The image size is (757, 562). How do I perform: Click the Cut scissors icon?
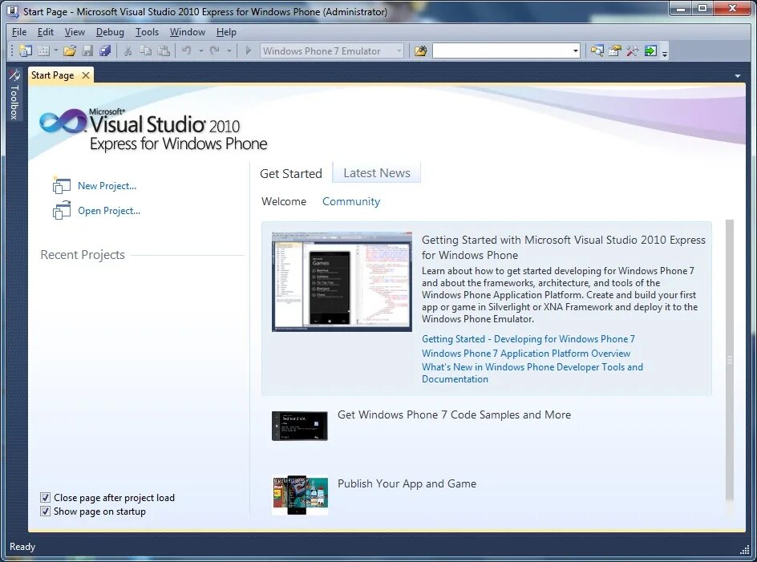pyautogui.click(x=128, y=51)
